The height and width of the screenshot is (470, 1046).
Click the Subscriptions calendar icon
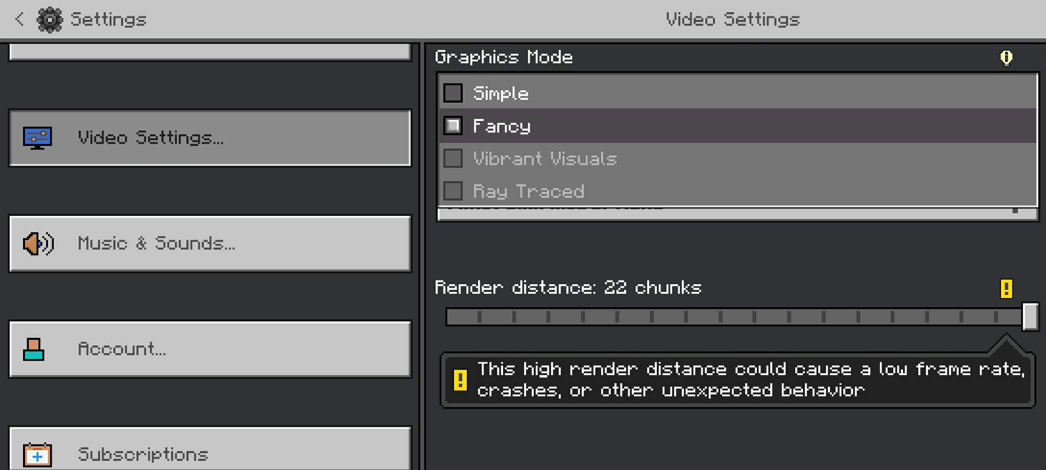click(37, 455)
